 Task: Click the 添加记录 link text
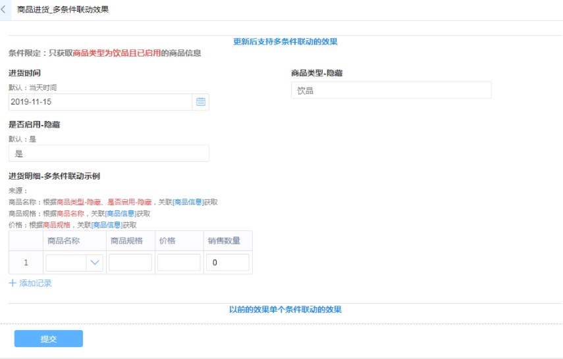[36, 283]
